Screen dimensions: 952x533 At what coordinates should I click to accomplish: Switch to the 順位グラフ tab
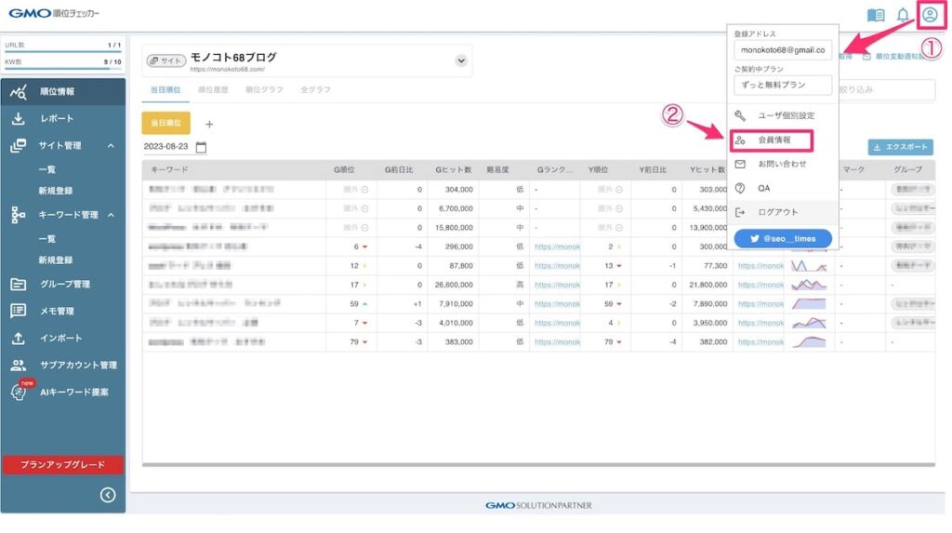coord(264,90)
